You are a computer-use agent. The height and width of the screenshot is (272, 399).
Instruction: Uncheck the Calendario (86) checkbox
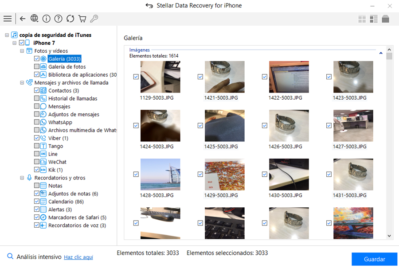(x=37, y=202)
